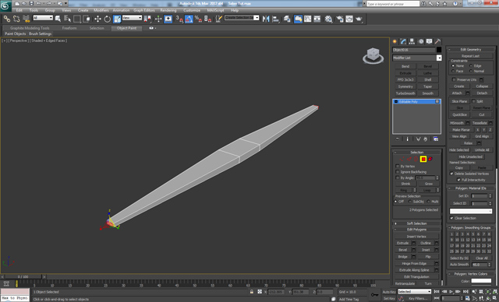
Task: Collapse Polygon: Smoothing Groups rollout
Action: [x=471, y=228]
